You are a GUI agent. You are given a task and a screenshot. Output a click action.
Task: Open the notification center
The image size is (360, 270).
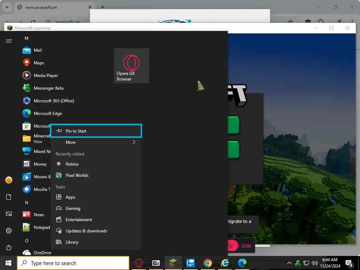coord(349,263)
